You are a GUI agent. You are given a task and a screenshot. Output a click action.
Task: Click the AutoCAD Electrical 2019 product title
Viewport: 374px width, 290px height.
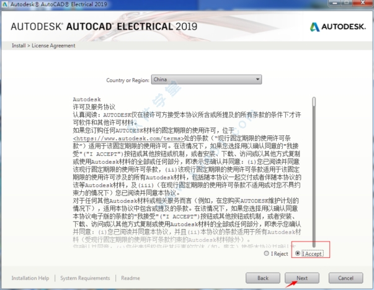tap(104, 26)
